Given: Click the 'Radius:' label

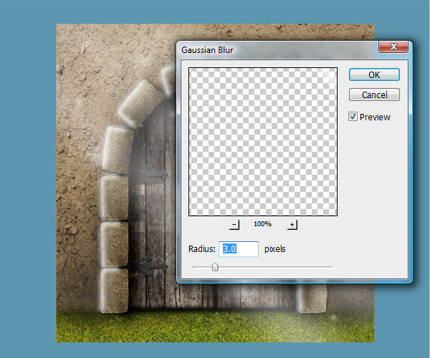Looking at the screenshot, I should coord(202,248).
